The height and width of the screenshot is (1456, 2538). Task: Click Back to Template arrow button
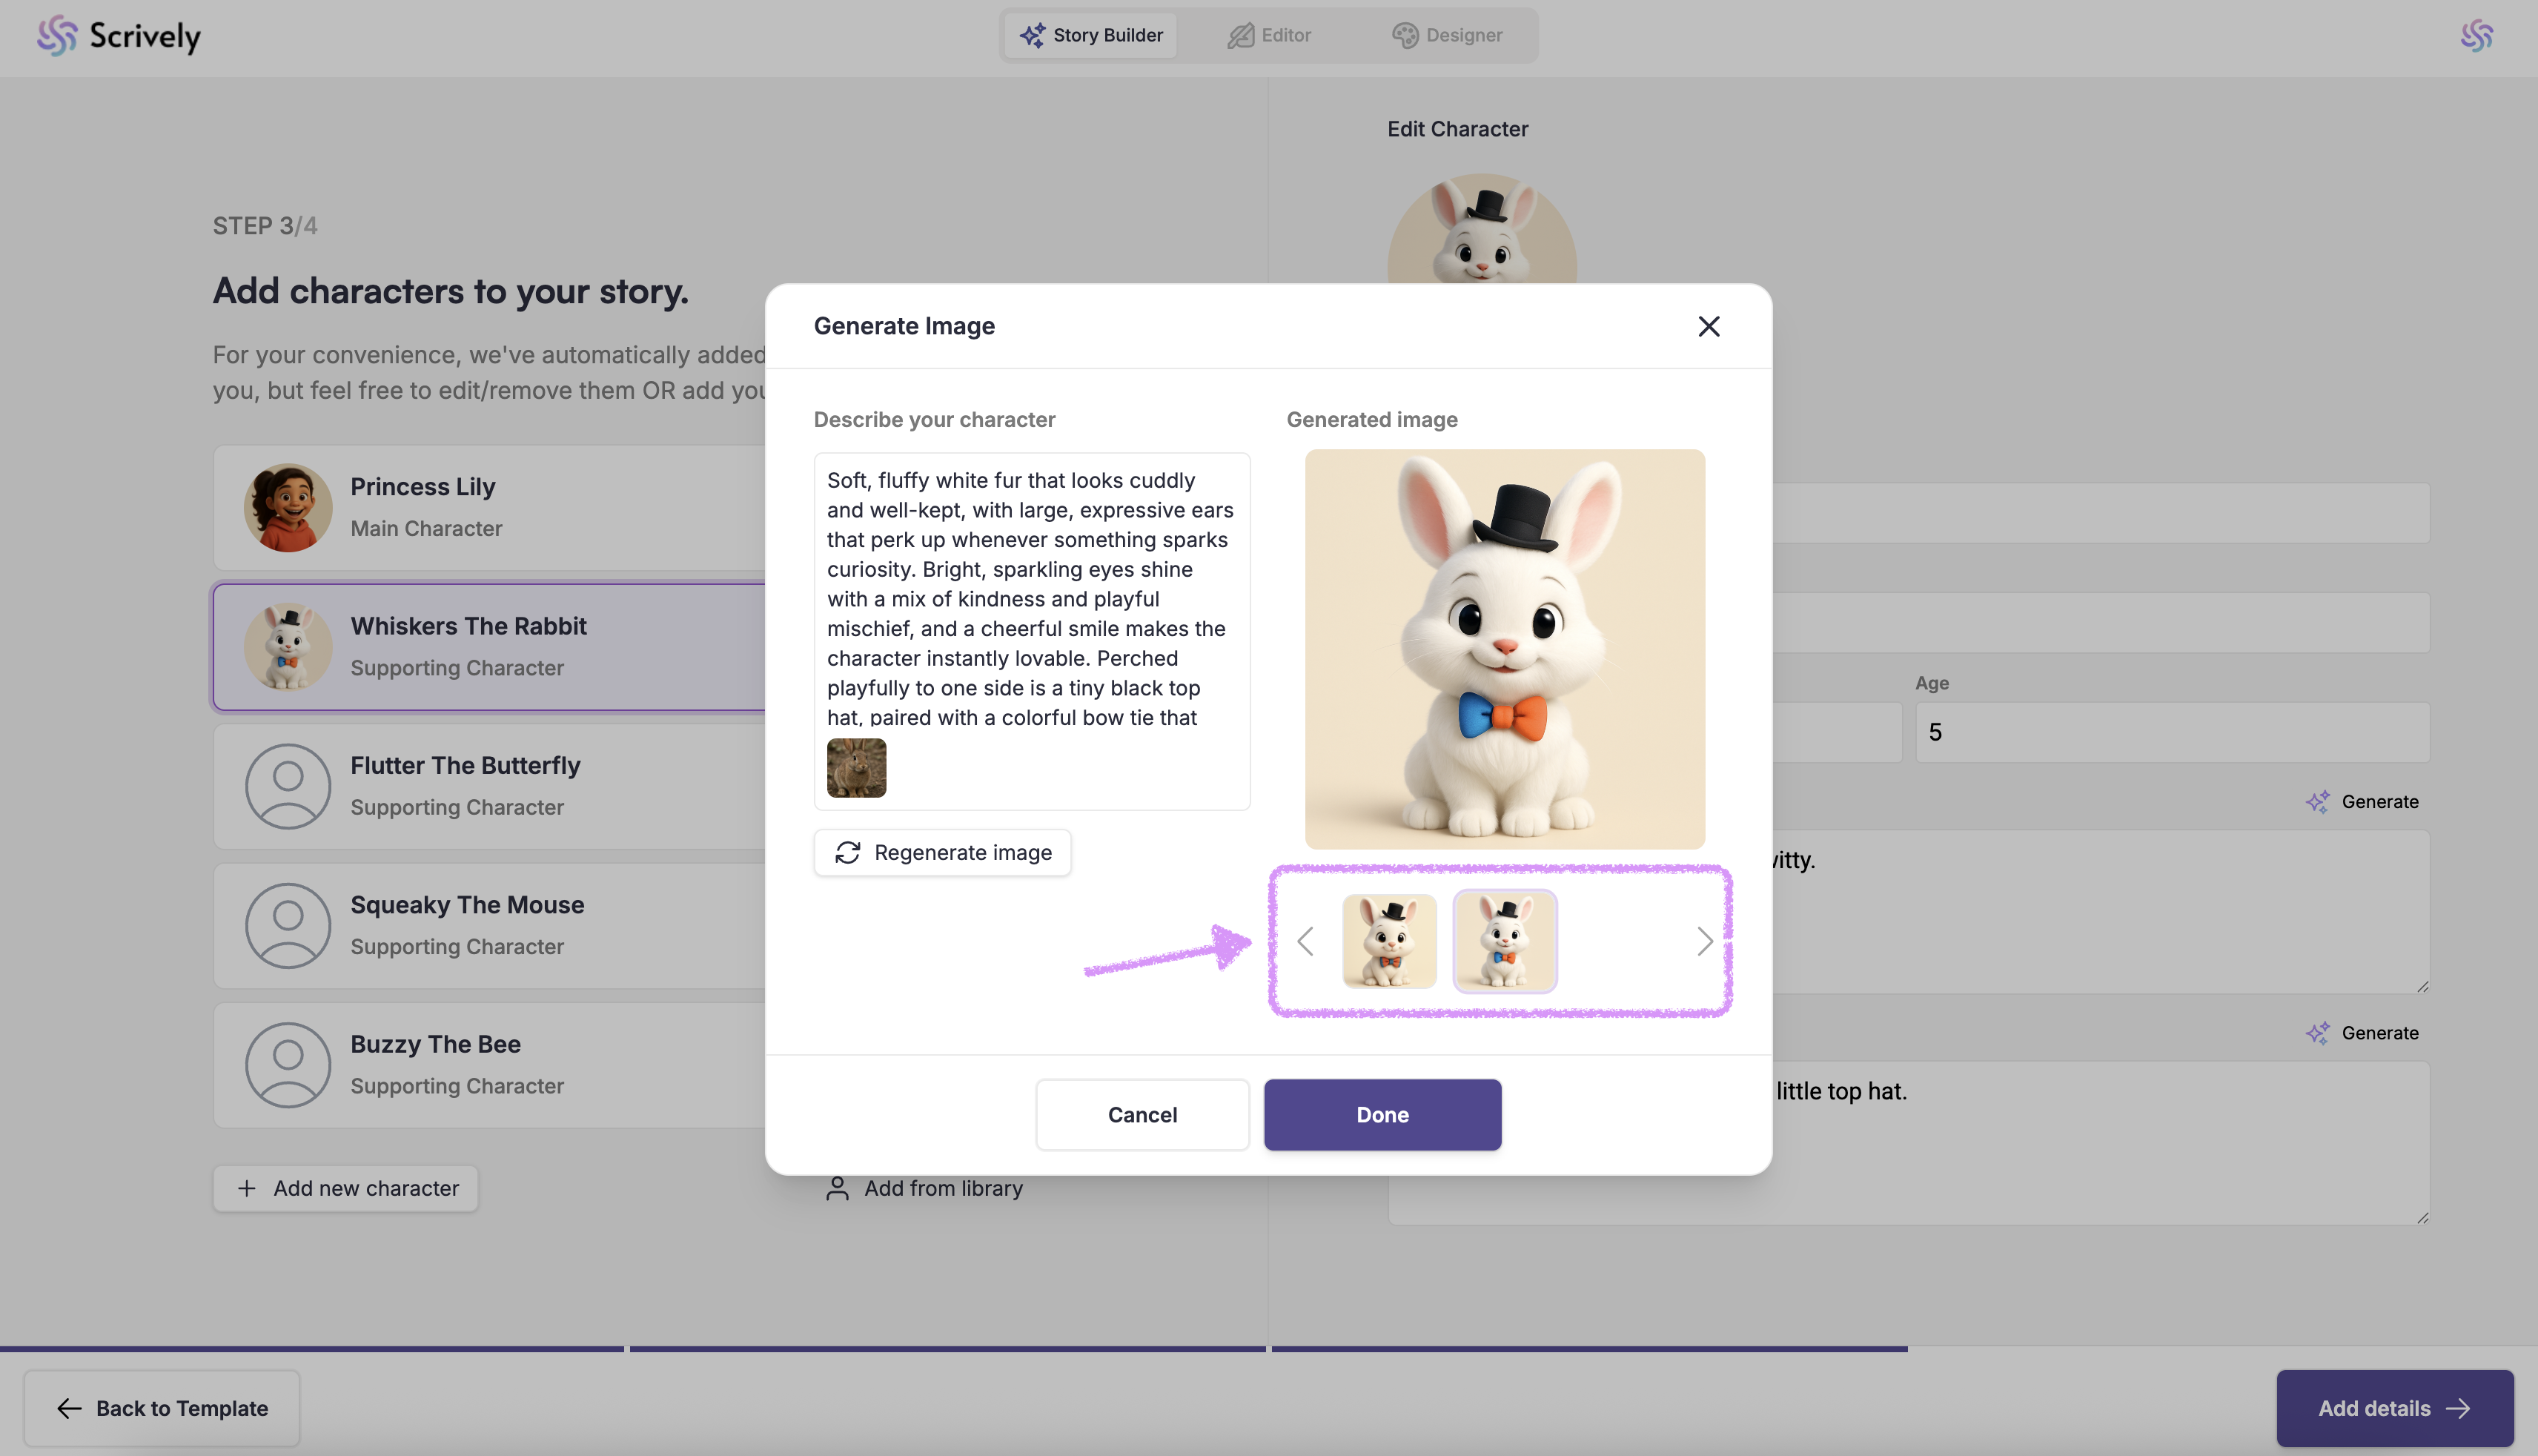click(162, 1408)
